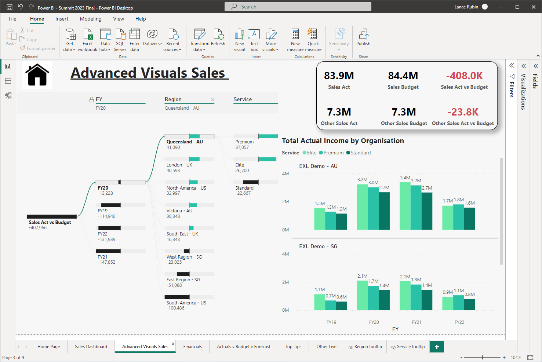Open the Modeling ribbon tab
The image size is (542, 362).
(91, 19)
